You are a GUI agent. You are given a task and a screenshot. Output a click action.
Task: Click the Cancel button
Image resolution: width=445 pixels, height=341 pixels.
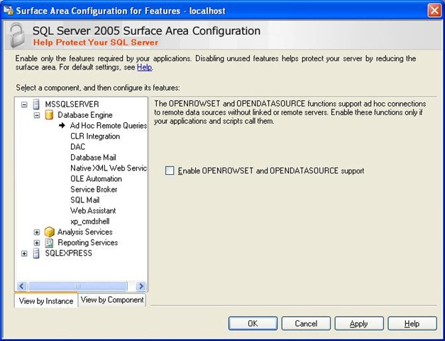pyautogui.click(x=306, y=323)
